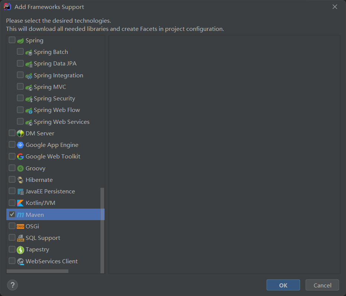The width and height of the screenshot is (346, 296).
Task: Click the Maven m icon
Action: coord(20,215)
